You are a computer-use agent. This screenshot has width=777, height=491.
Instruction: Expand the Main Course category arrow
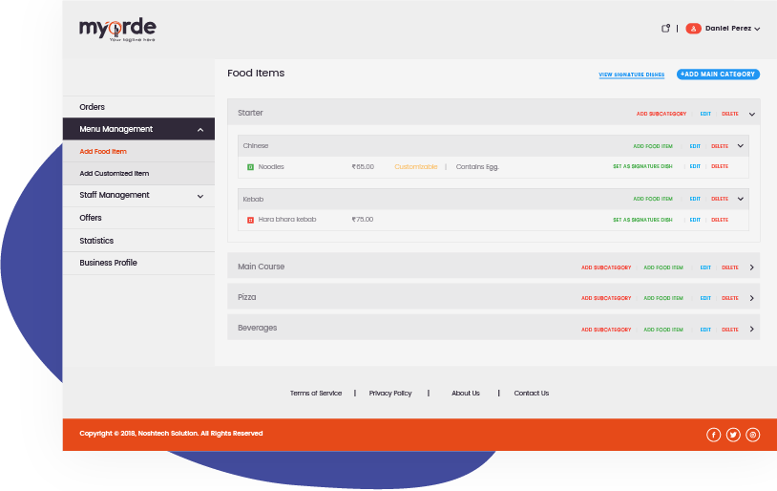752,267
